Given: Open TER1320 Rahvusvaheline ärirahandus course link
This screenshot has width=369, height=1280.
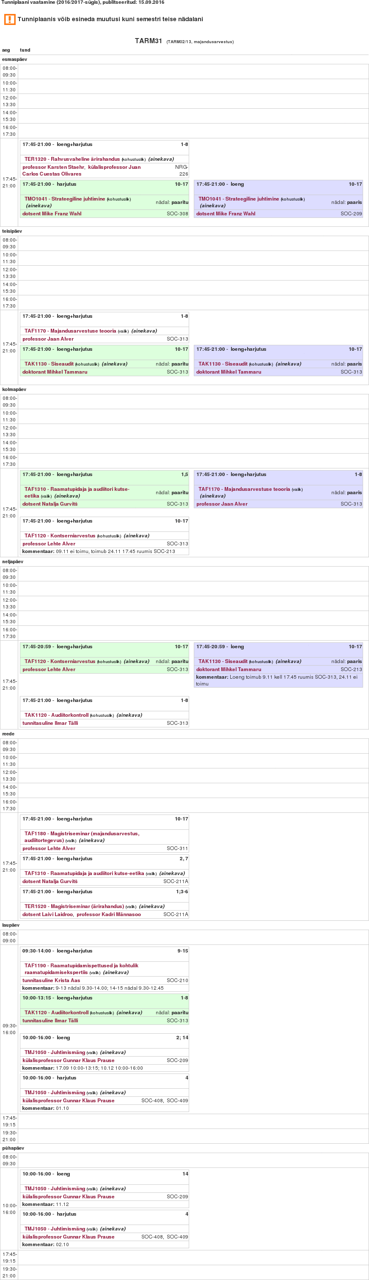Looking at the screenshot, I should pyautogui.click(x=72, y=159).
